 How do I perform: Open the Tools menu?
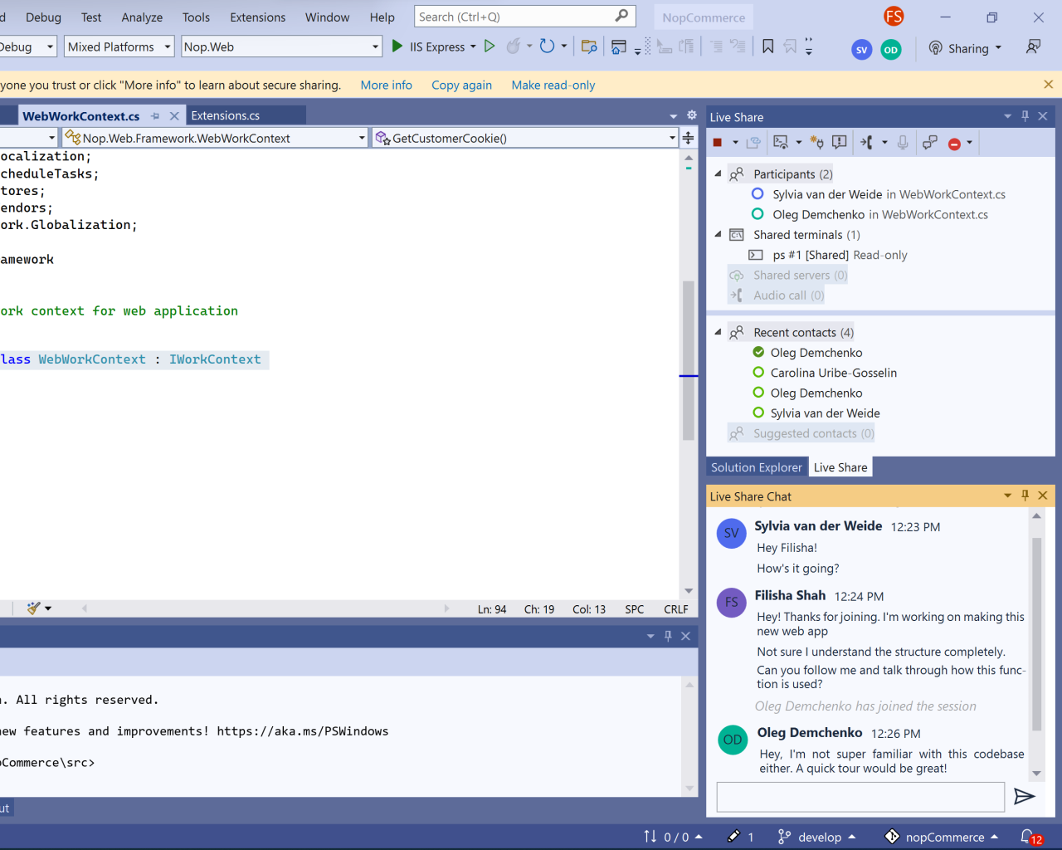196,17
